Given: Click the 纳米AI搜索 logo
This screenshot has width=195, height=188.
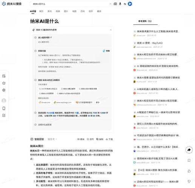Looking at the screenshot, I should coord(12,4).
